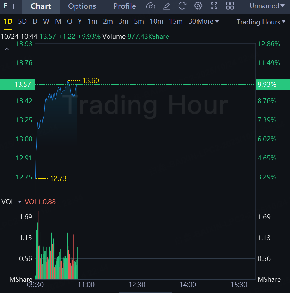Select the 5m interval button
Image resolution: width=290 pixels, height=293 pixels.
pyautogui.click(x=139, y=22)
